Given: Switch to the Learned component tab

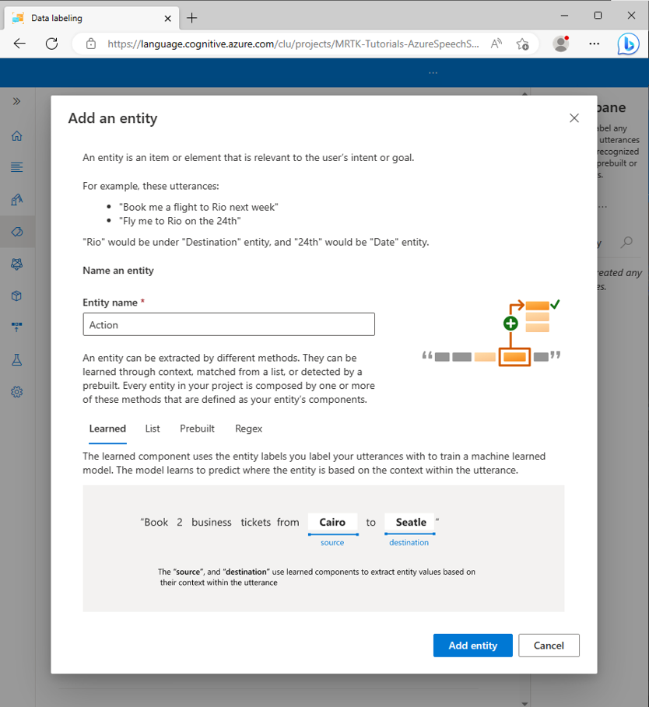Looking at the screenshot, I should coord(107,429).
